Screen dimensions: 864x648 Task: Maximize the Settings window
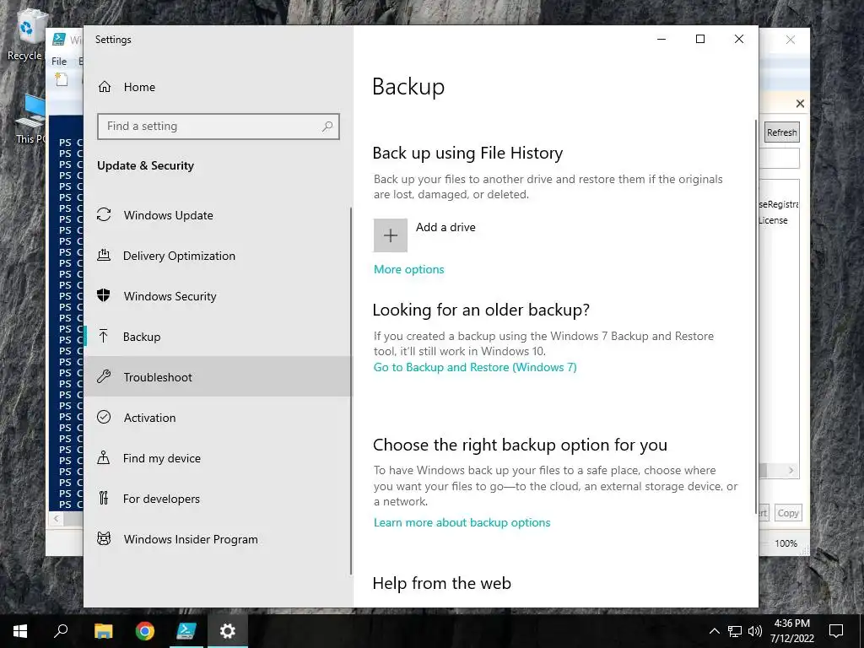(x=700, y=39)
